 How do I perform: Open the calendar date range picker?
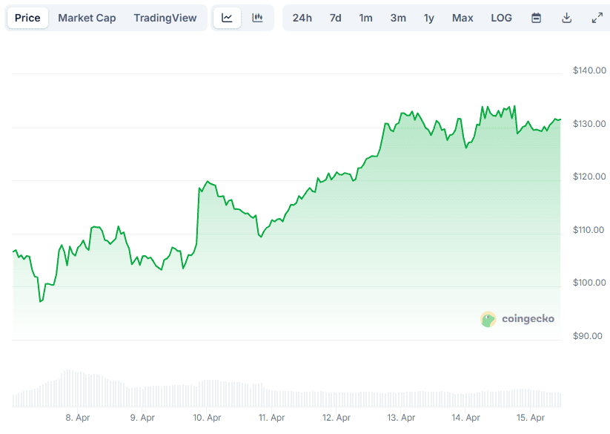tap(536, 18)
